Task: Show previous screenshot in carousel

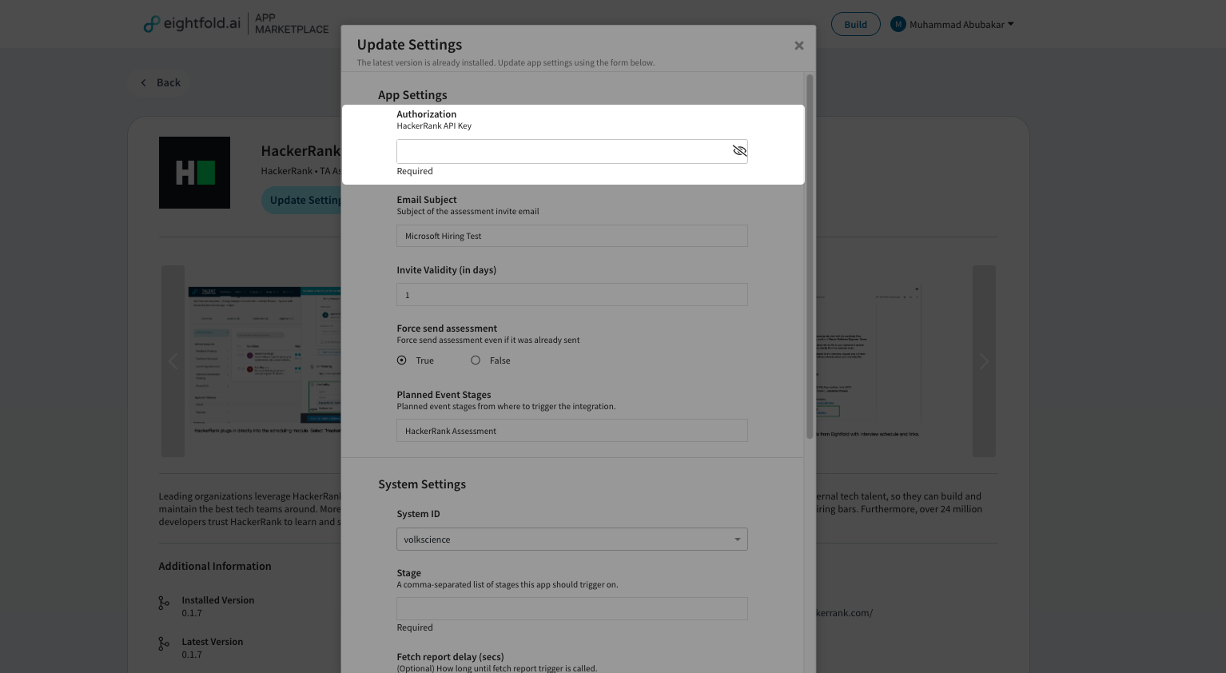Action: [x=173, y=361]
